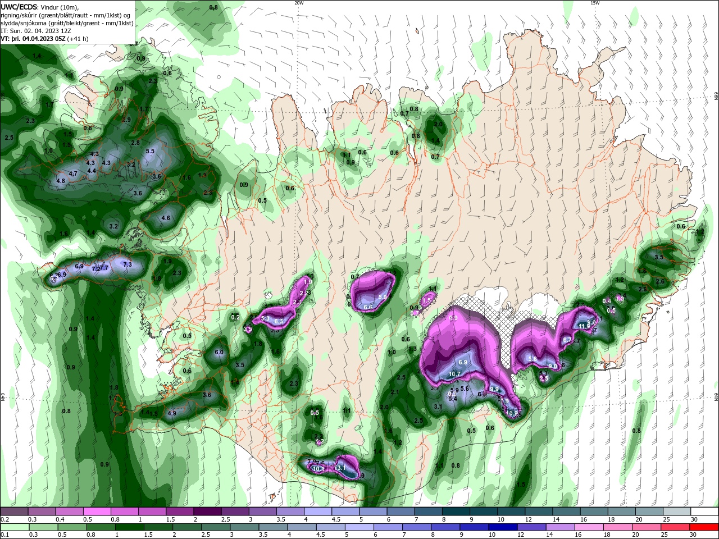Click the '(+41 h)' forecast offset in the header
719x539 pixels.
point(78,39)
